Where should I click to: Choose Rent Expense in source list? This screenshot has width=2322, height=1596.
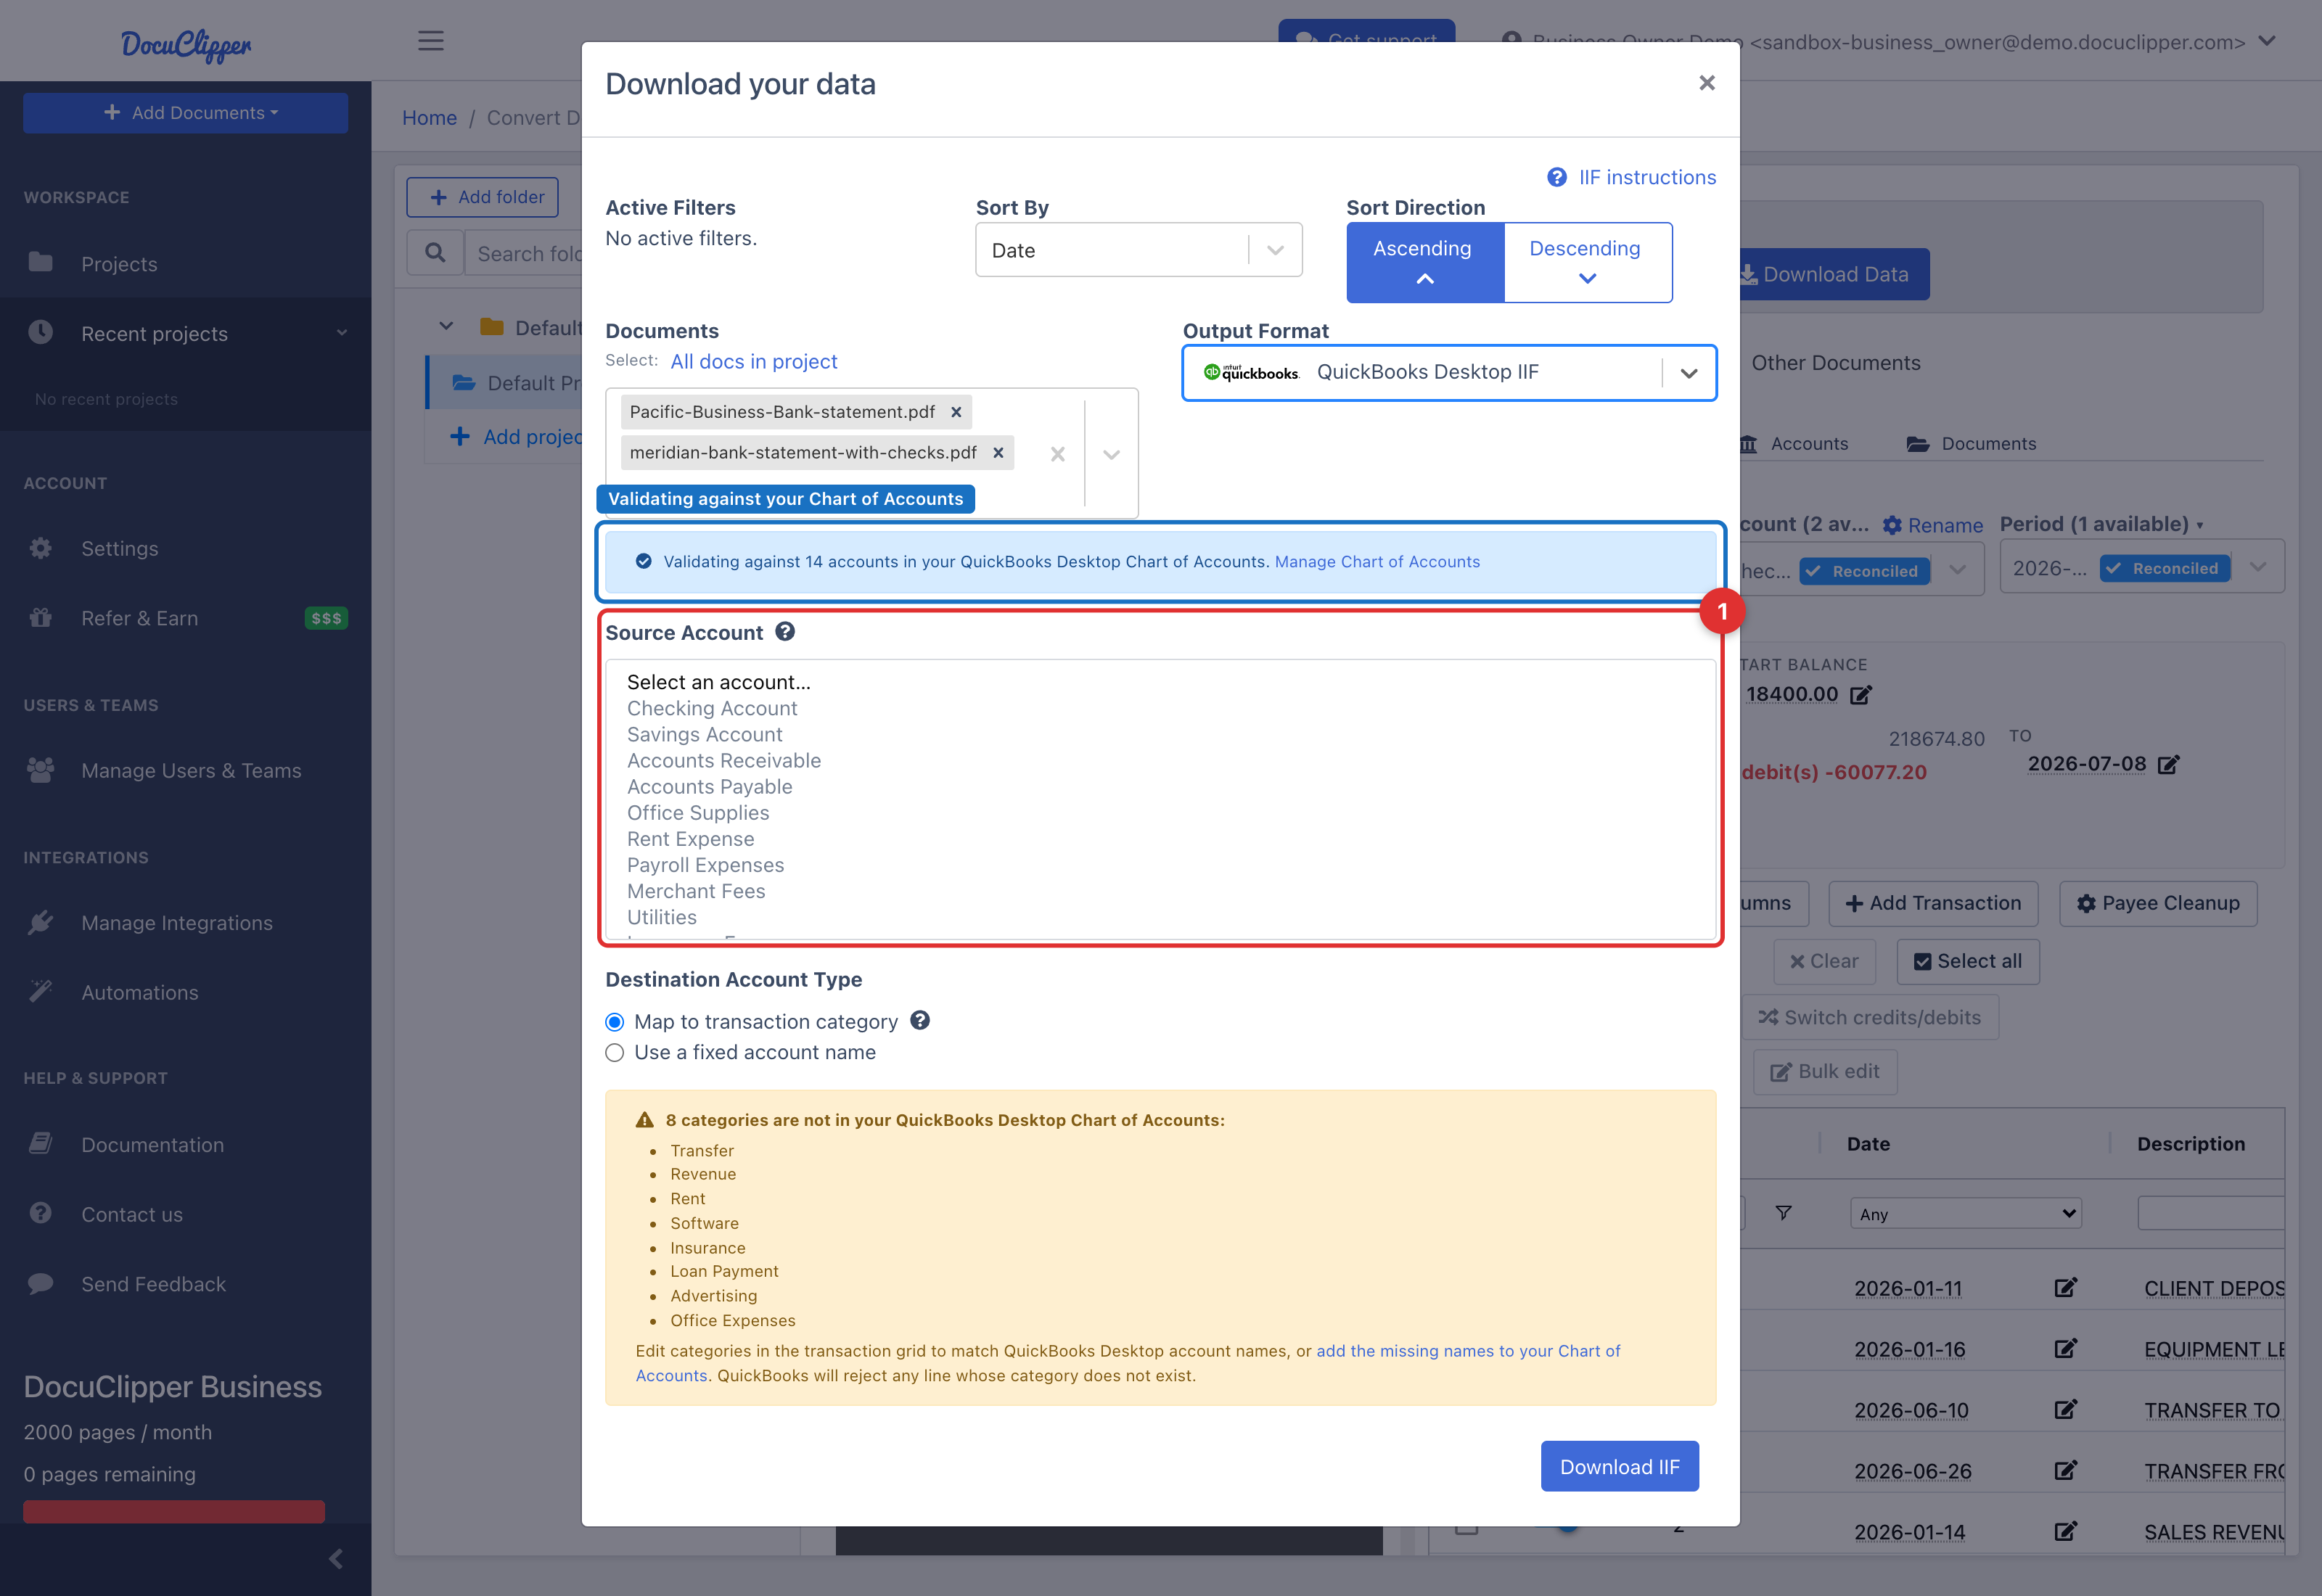coord(690,838)
